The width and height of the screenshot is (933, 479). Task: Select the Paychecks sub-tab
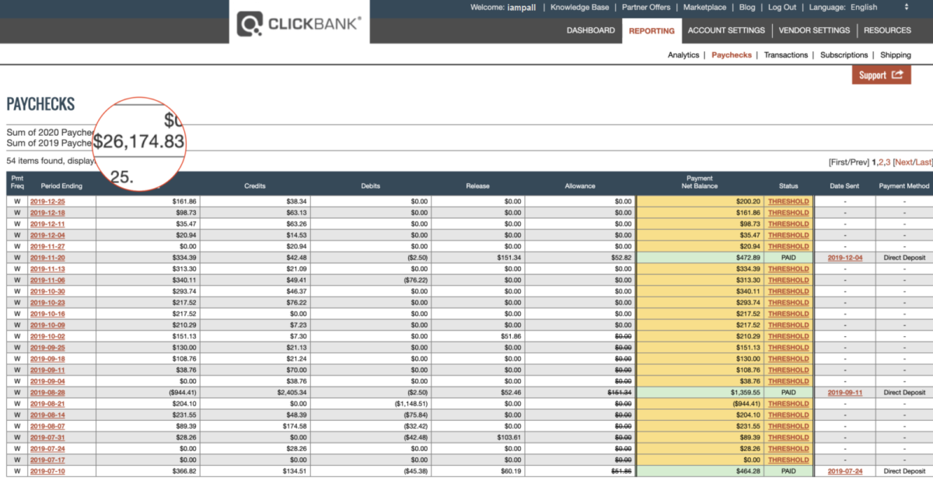click(x=732, y=55)
